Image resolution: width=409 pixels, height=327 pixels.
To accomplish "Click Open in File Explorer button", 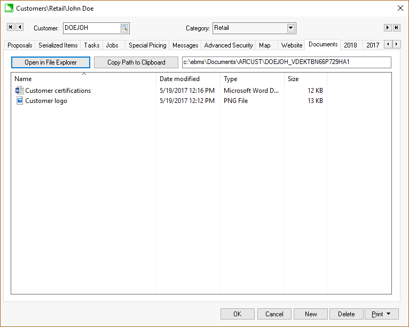I will [x=51, y=62].
